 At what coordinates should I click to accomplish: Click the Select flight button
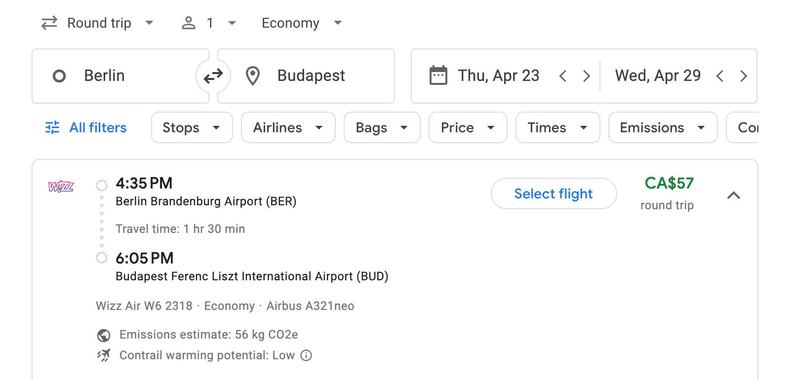tap(553, 193)
